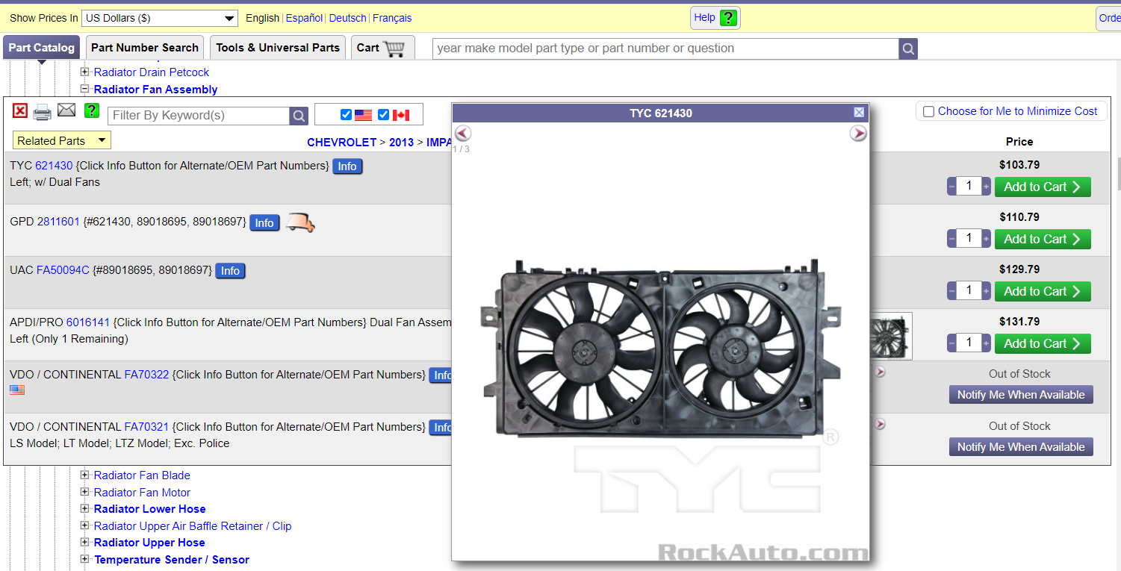Click the magnifier button of the top search bar

point(908,49)
